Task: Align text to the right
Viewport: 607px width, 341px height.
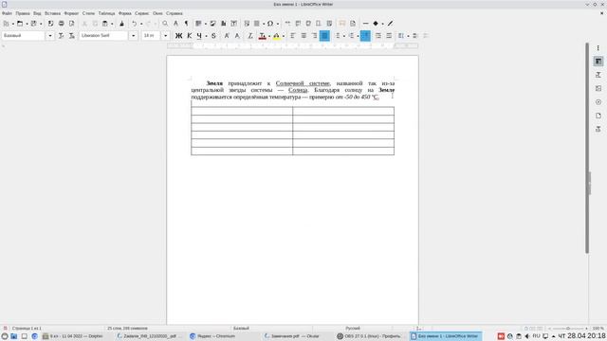Action: tap(314, 36)
